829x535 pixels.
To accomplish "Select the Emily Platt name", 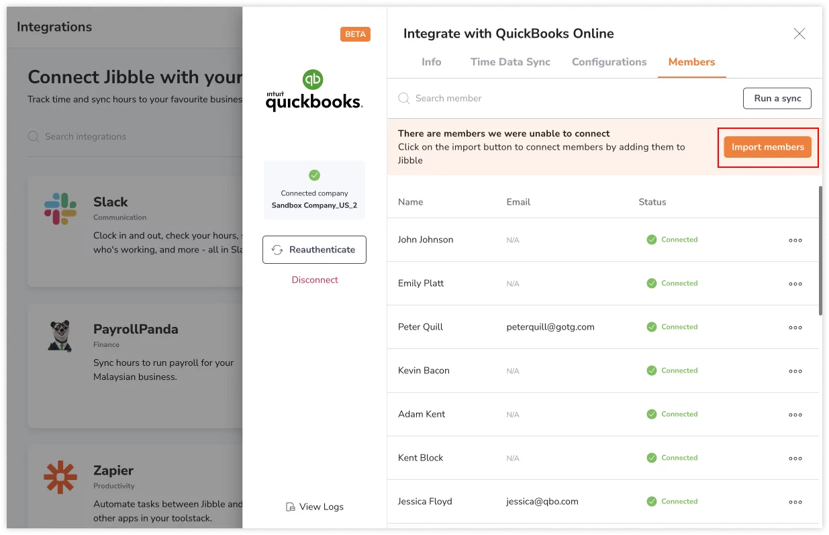I will (x=421, y=283).
